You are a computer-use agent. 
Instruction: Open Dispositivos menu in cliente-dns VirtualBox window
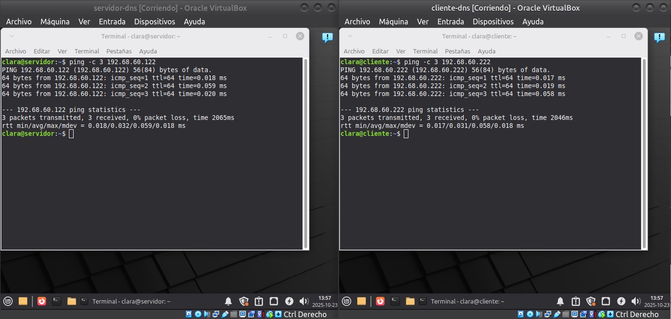(x=493, y=22)
